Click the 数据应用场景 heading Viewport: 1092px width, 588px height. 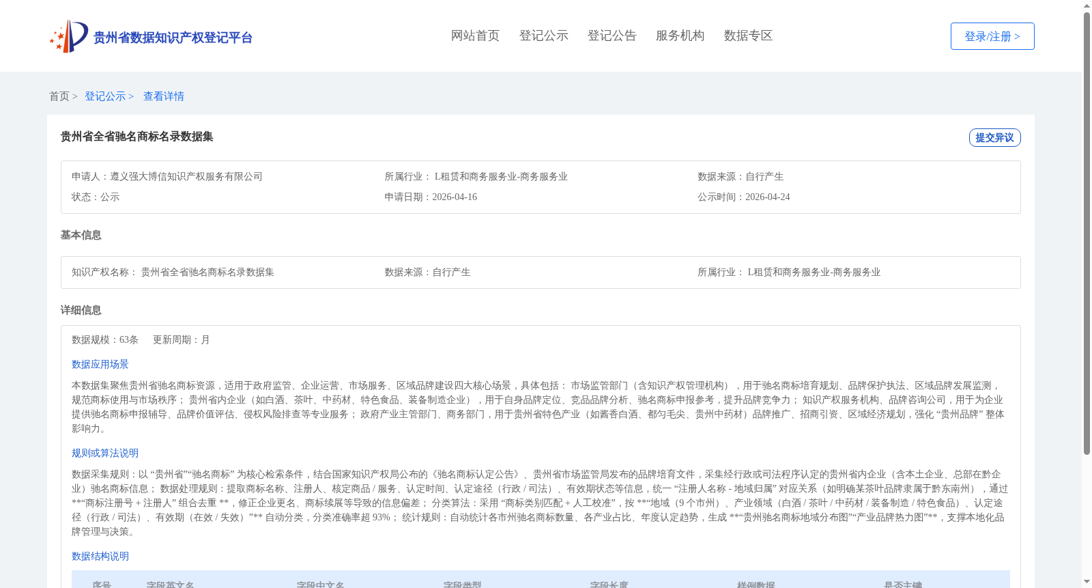click(x=100, y=365)
